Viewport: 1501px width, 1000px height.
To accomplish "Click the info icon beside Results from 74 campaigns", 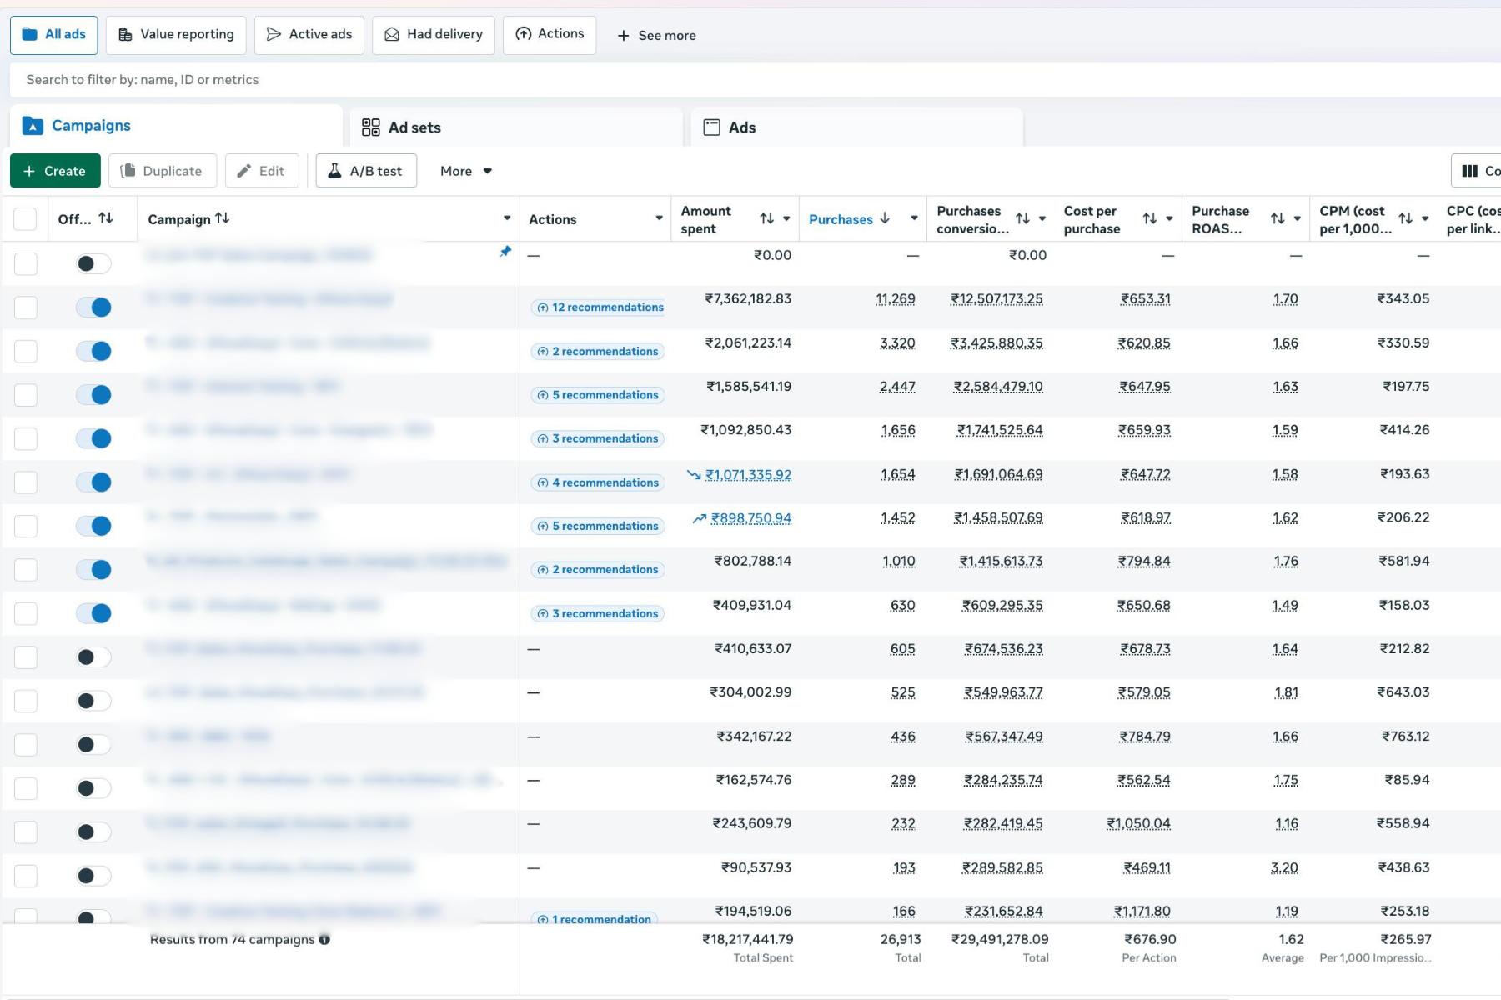I will [x=325, y=939].
